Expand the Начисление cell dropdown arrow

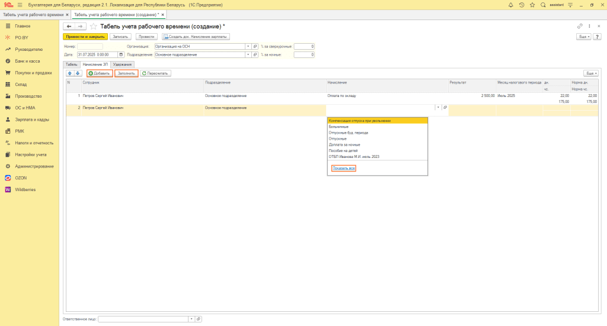tap(438, 108)
